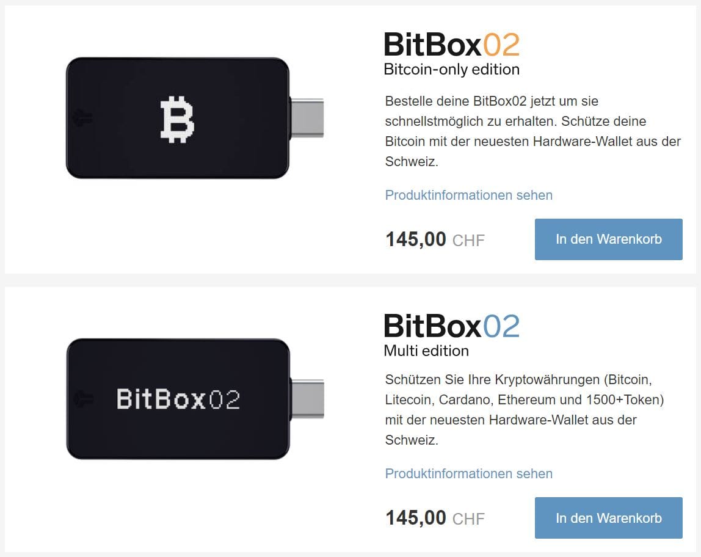Add Multi edition BitBox02 to cart
Viewport: 701px width, 557px height.
[x=608, y=518]
